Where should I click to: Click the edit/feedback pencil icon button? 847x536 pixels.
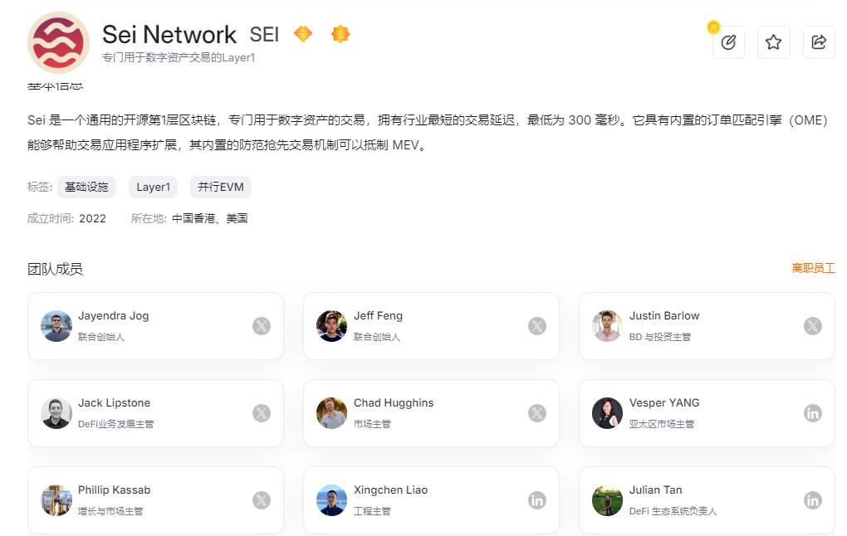point(728,42)
